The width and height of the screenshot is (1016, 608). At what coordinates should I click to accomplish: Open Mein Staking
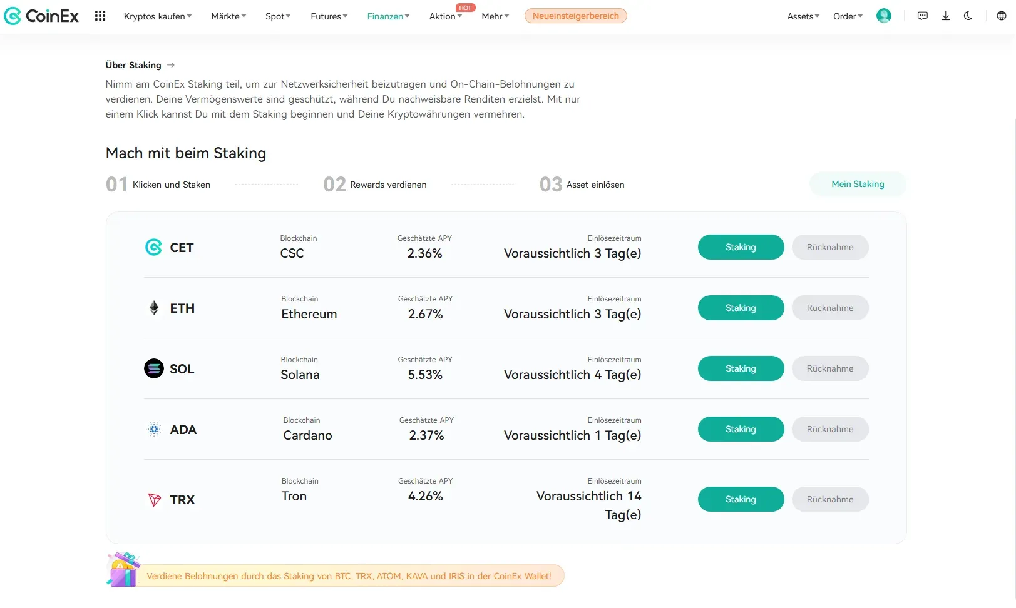[858, 184]
